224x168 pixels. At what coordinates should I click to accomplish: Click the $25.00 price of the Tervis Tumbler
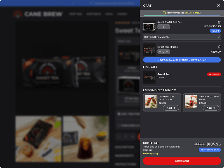pyautogui.click(x=162, y=103)
